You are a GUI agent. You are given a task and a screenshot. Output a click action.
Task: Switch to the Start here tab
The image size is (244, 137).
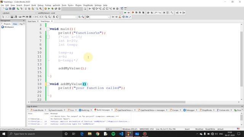[32, 21]
